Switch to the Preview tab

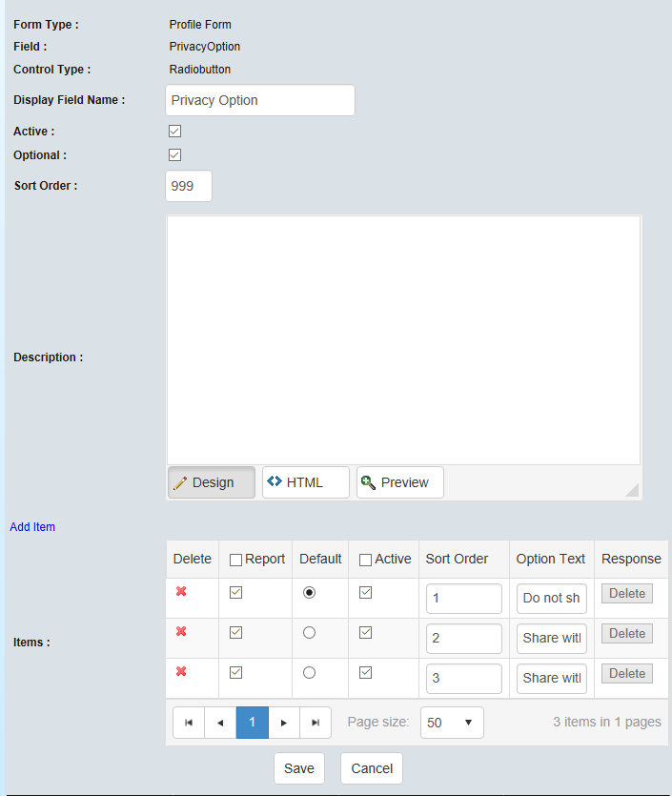[x=399, y=482]
